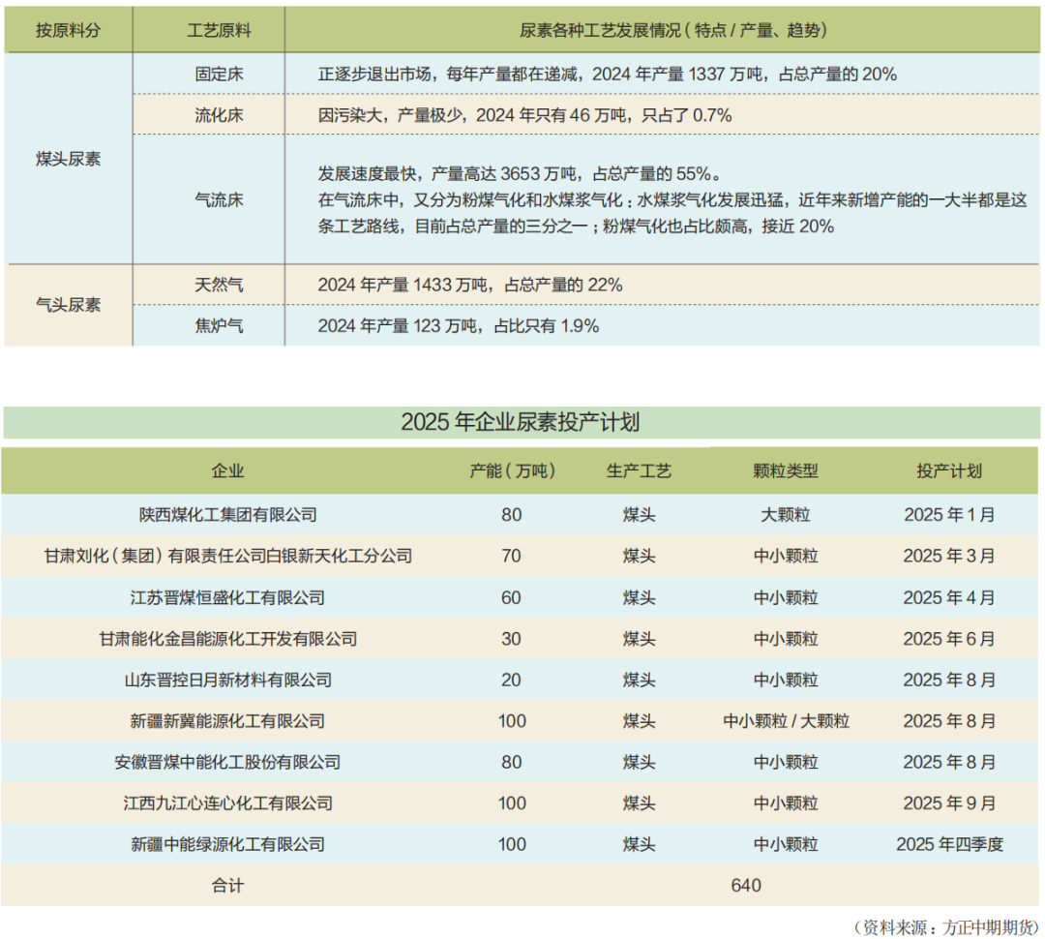1045x939 pixels.
Task: Click capacity '60' in 江苏晋煤 row
Action: 511,597
